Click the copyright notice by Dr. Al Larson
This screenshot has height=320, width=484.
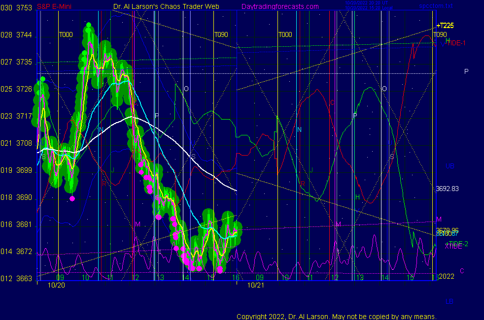coord(337,317)
